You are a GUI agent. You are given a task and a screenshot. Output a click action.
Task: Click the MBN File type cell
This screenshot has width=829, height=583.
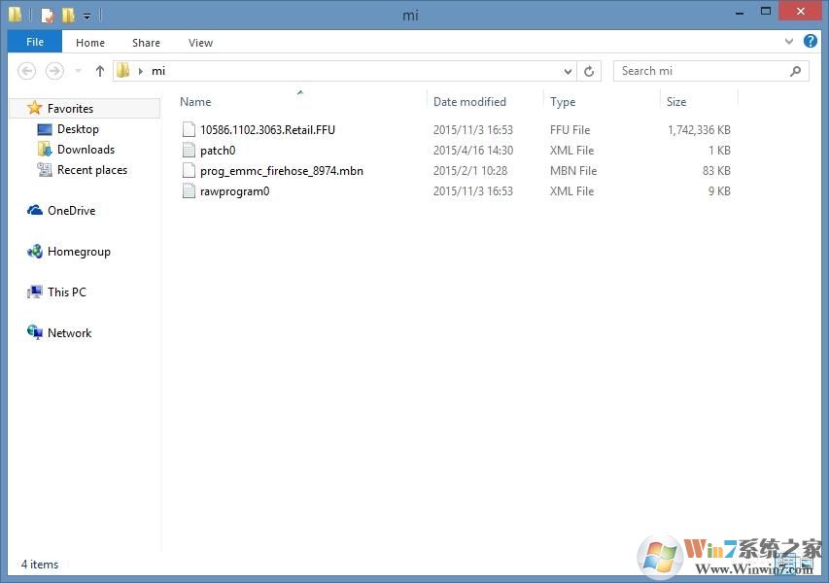coord(573,171)
